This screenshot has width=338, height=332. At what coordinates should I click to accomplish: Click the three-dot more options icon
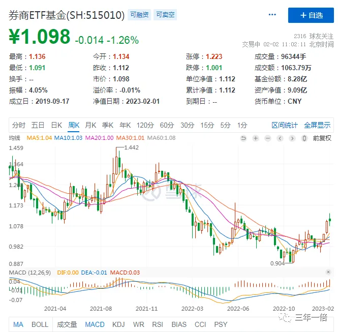(x=272, y=15)
